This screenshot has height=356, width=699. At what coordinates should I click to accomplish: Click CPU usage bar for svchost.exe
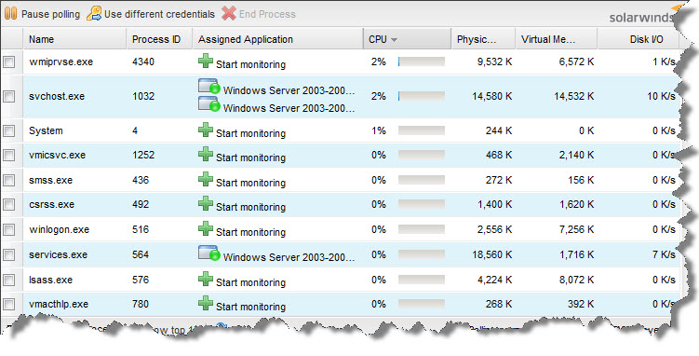click(x=422, y=96)
